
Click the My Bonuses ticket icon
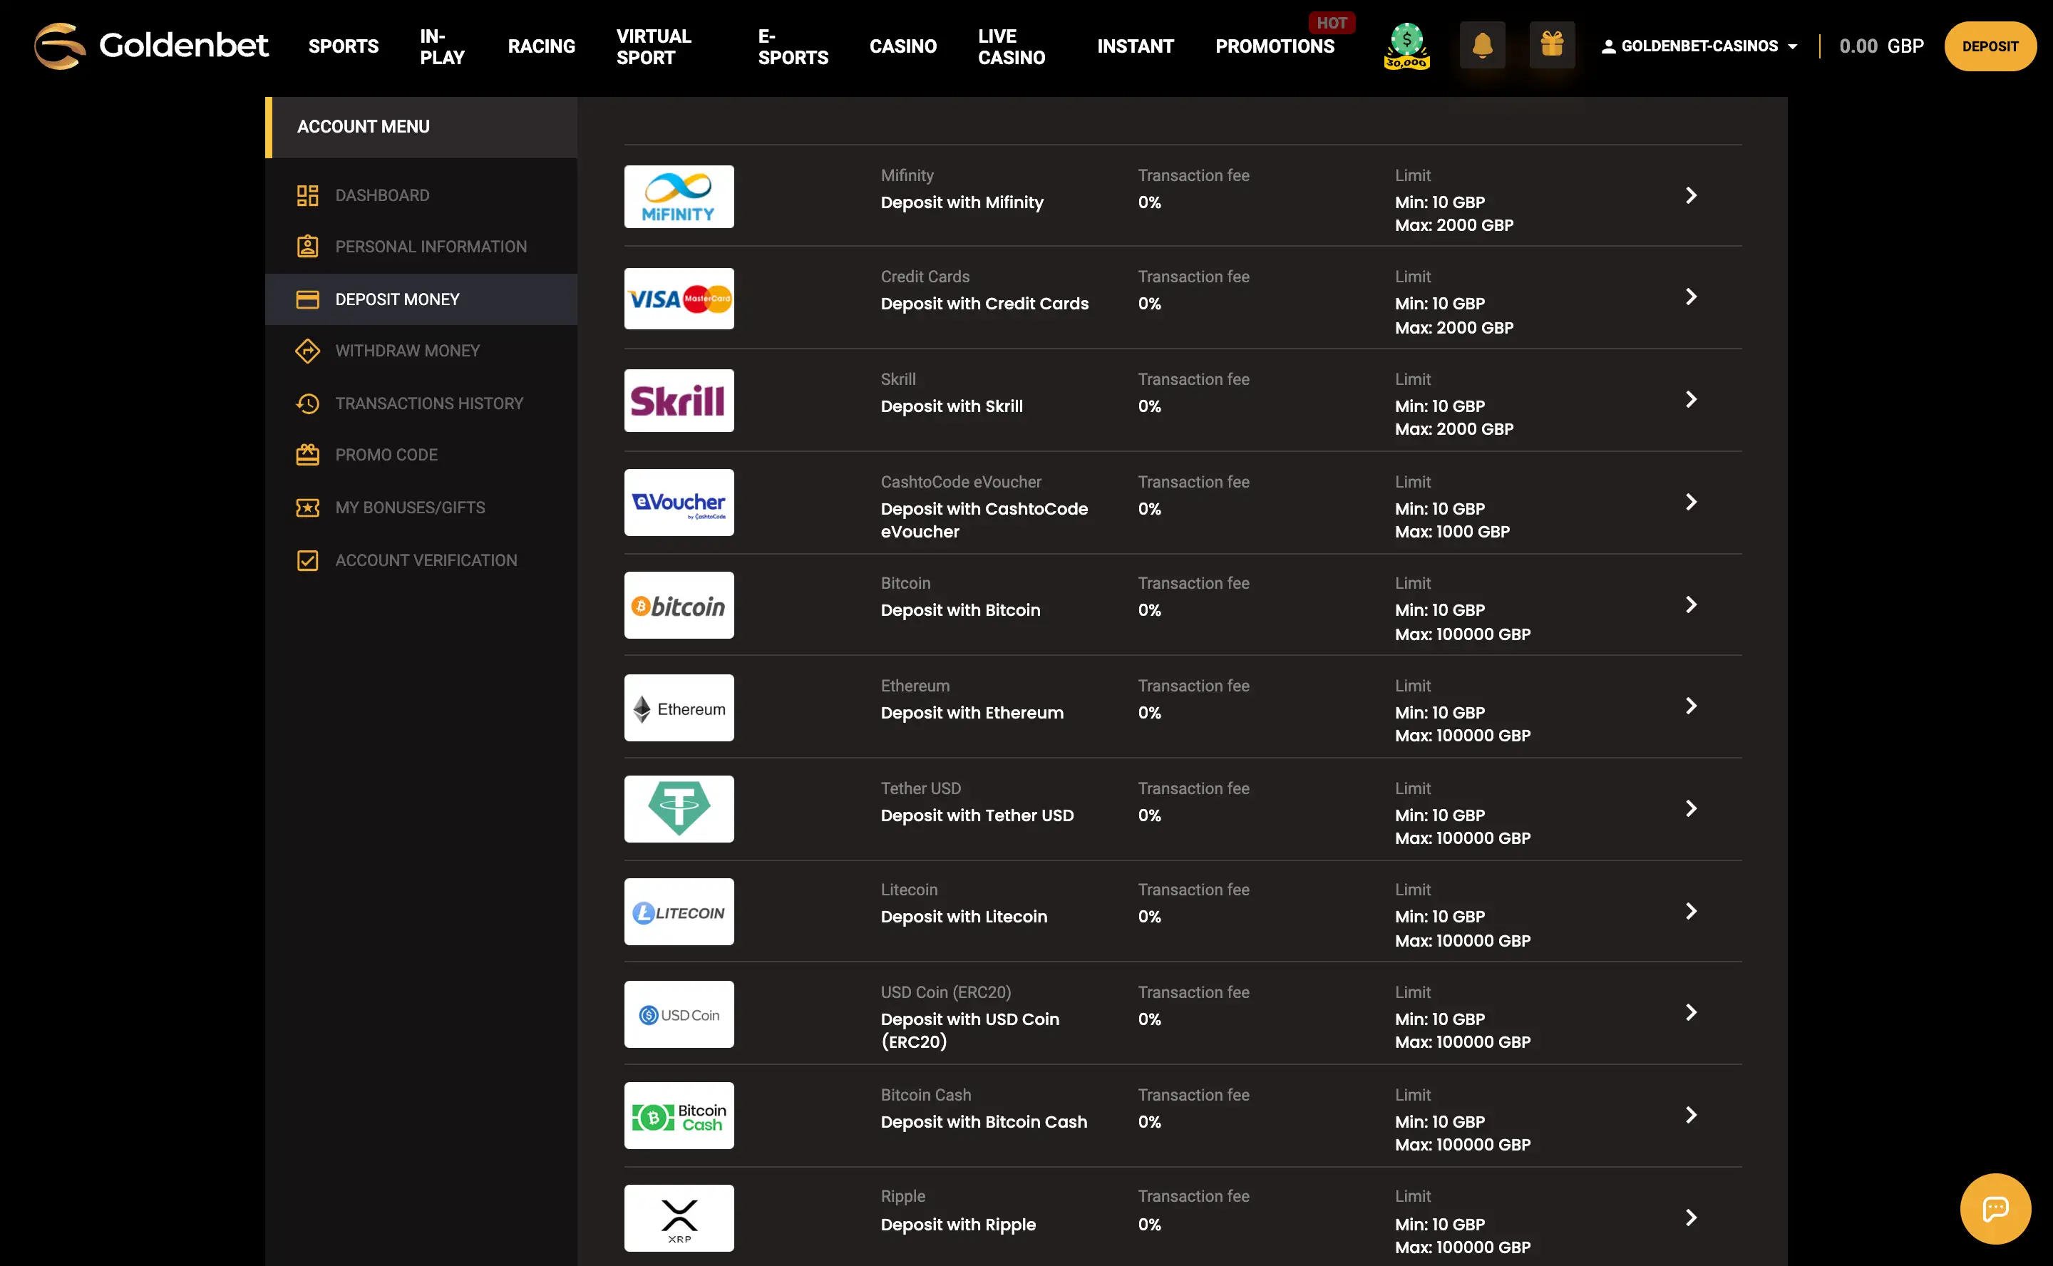307,508
